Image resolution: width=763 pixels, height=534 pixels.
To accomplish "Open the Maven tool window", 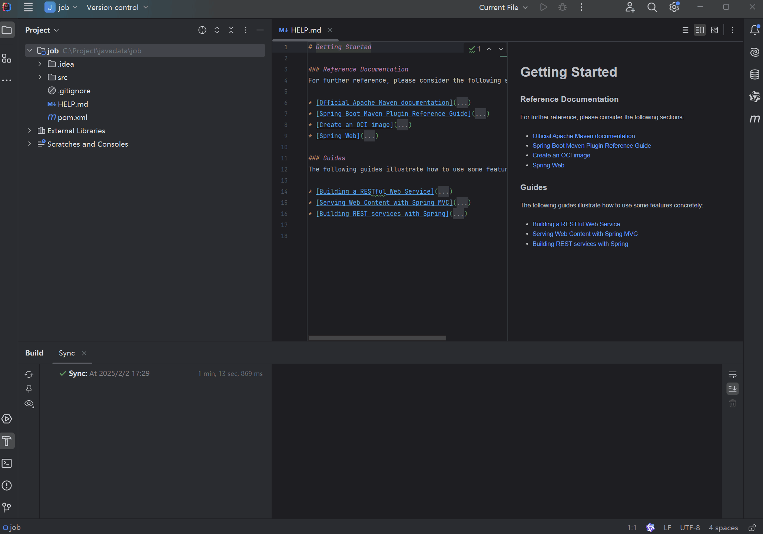I will pyautogui.click(x=755, y=119).
